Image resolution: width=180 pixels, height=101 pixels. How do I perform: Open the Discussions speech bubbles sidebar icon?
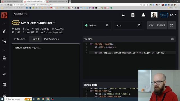click(4, 95)
